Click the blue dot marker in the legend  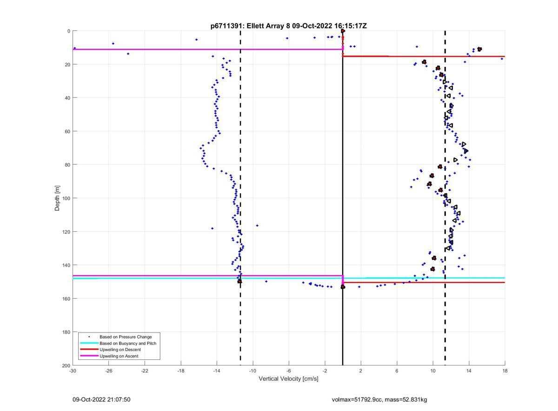coord(89,337)
